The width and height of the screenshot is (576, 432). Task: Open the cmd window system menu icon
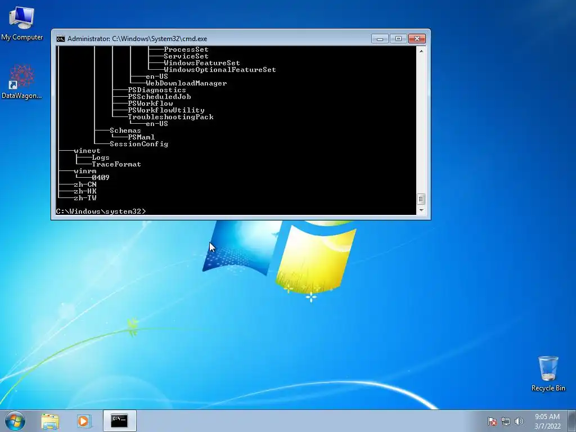point(61,39)
